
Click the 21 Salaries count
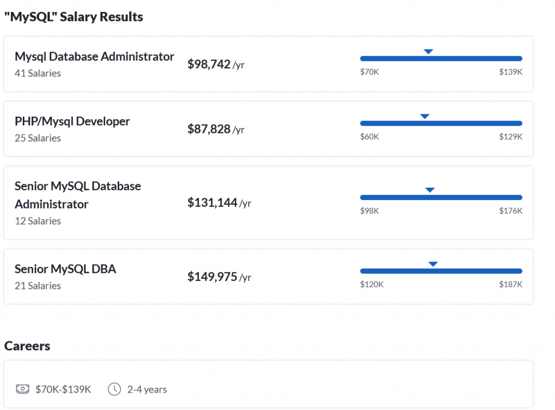(x=37, y=286)
